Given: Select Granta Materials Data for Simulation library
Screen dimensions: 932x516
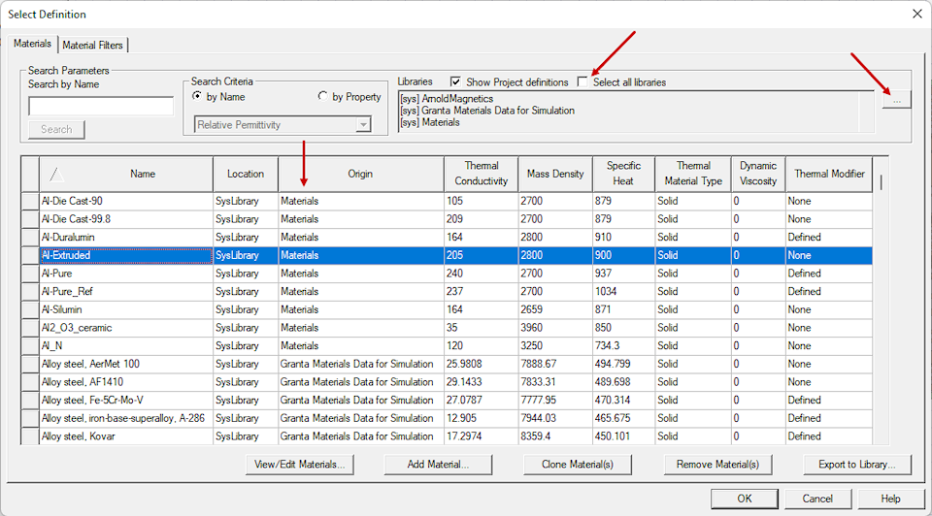Looking at the screenshot, I should tap(487, 111).
